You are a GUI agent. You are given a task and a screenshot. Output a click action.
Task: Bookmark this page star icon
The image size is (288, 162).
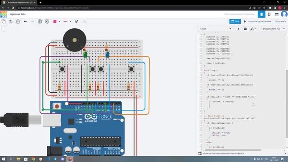[264, 8]
